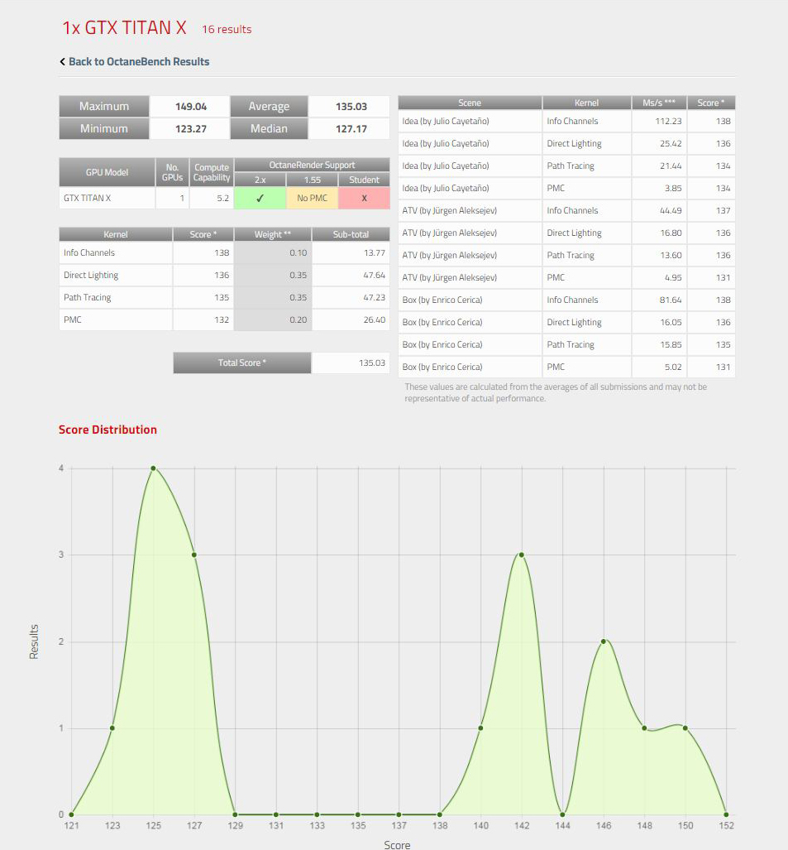The image size is (788, 850).
Task: Select the Maximum value 149.04
Action: pyautogui.click(x=190, y=107)
